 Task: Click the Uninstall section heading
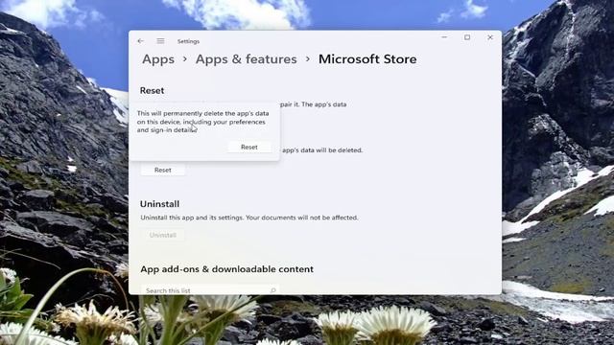[x=159, y=204]
